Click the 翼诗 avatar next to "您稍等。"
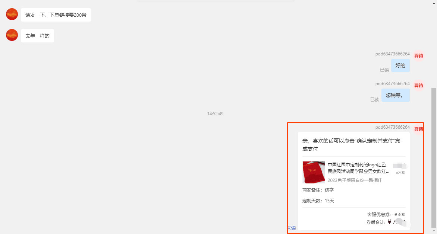 click(x=418, y=86)
